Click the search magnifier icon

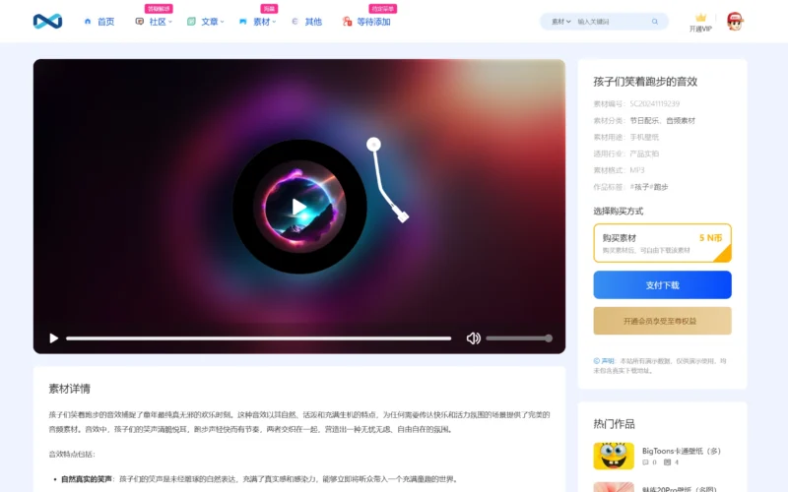point(655,22)
